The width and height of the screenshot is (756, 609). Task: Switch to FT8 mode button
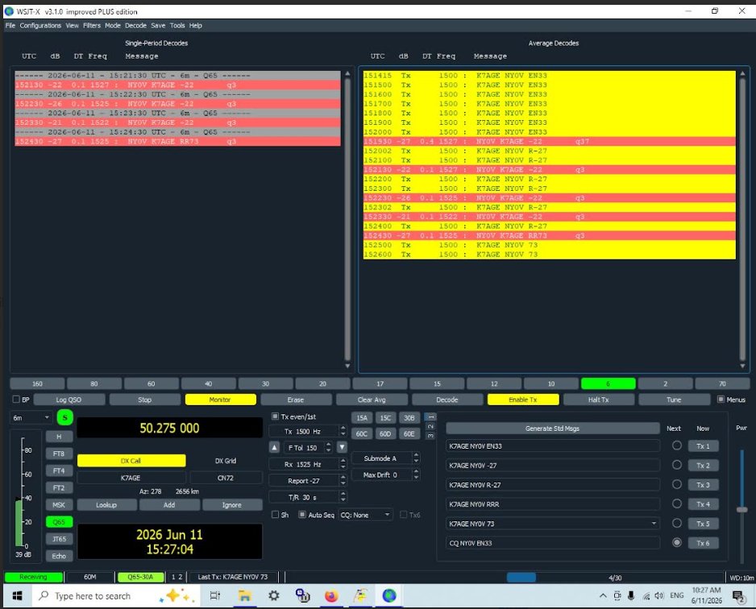click(59, 454)
